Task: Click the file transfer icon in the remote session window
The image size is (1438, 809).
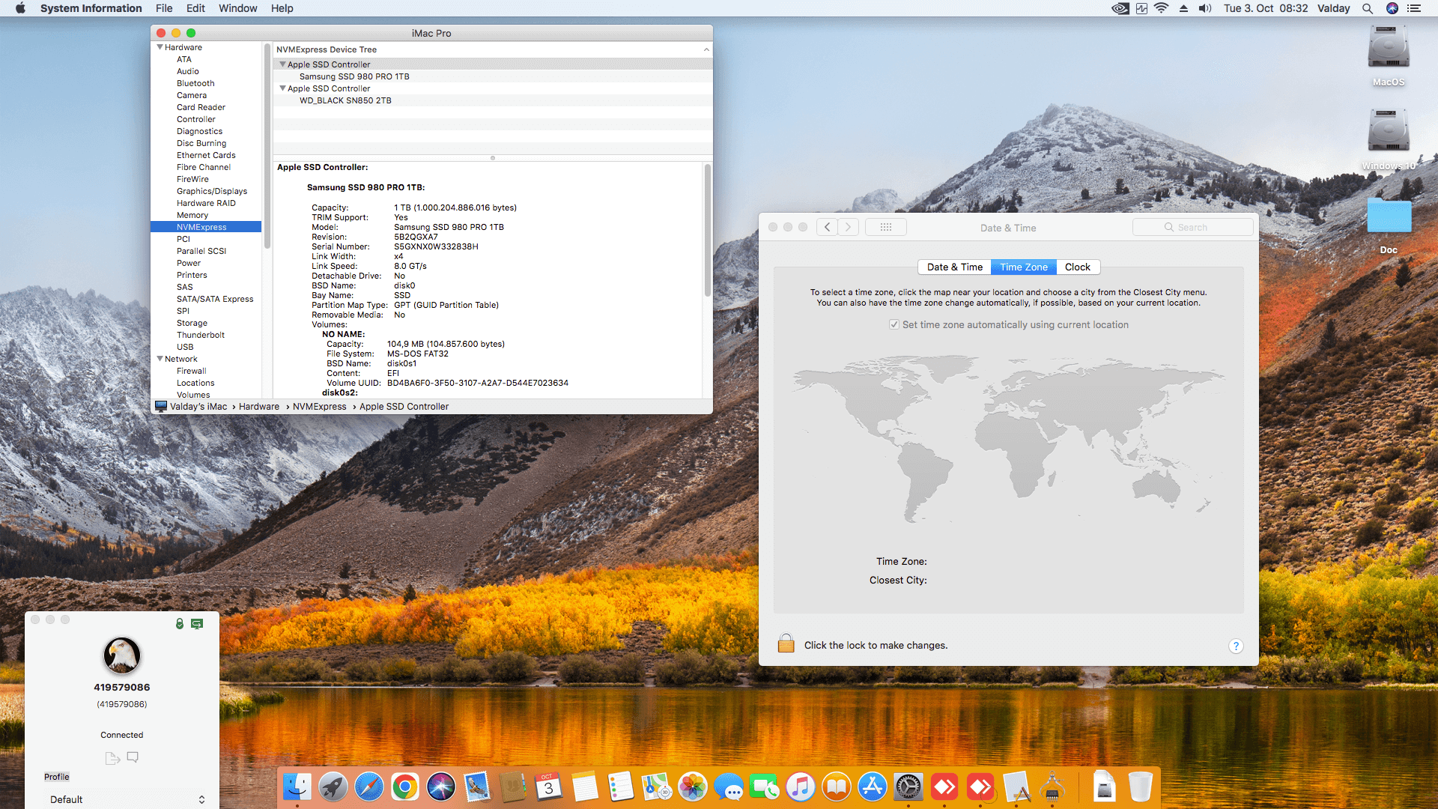Action: point(112,758)
